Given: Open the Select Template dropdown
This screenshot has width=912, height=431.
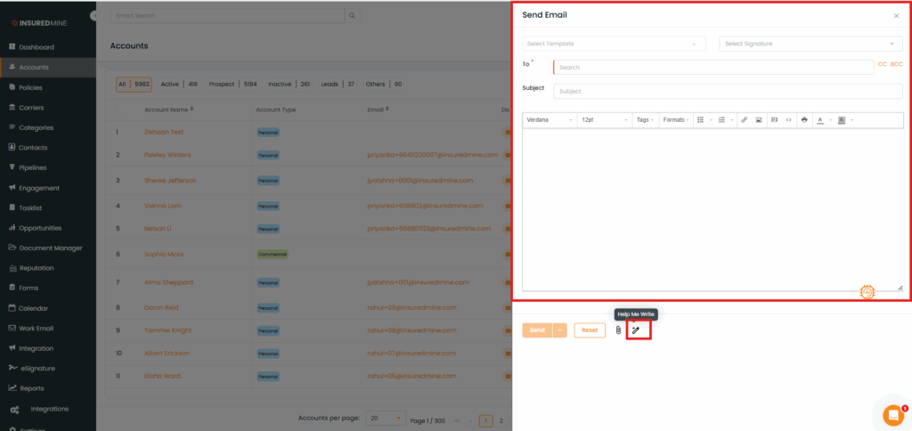Looking at the screenshot, I should [614, 44].
